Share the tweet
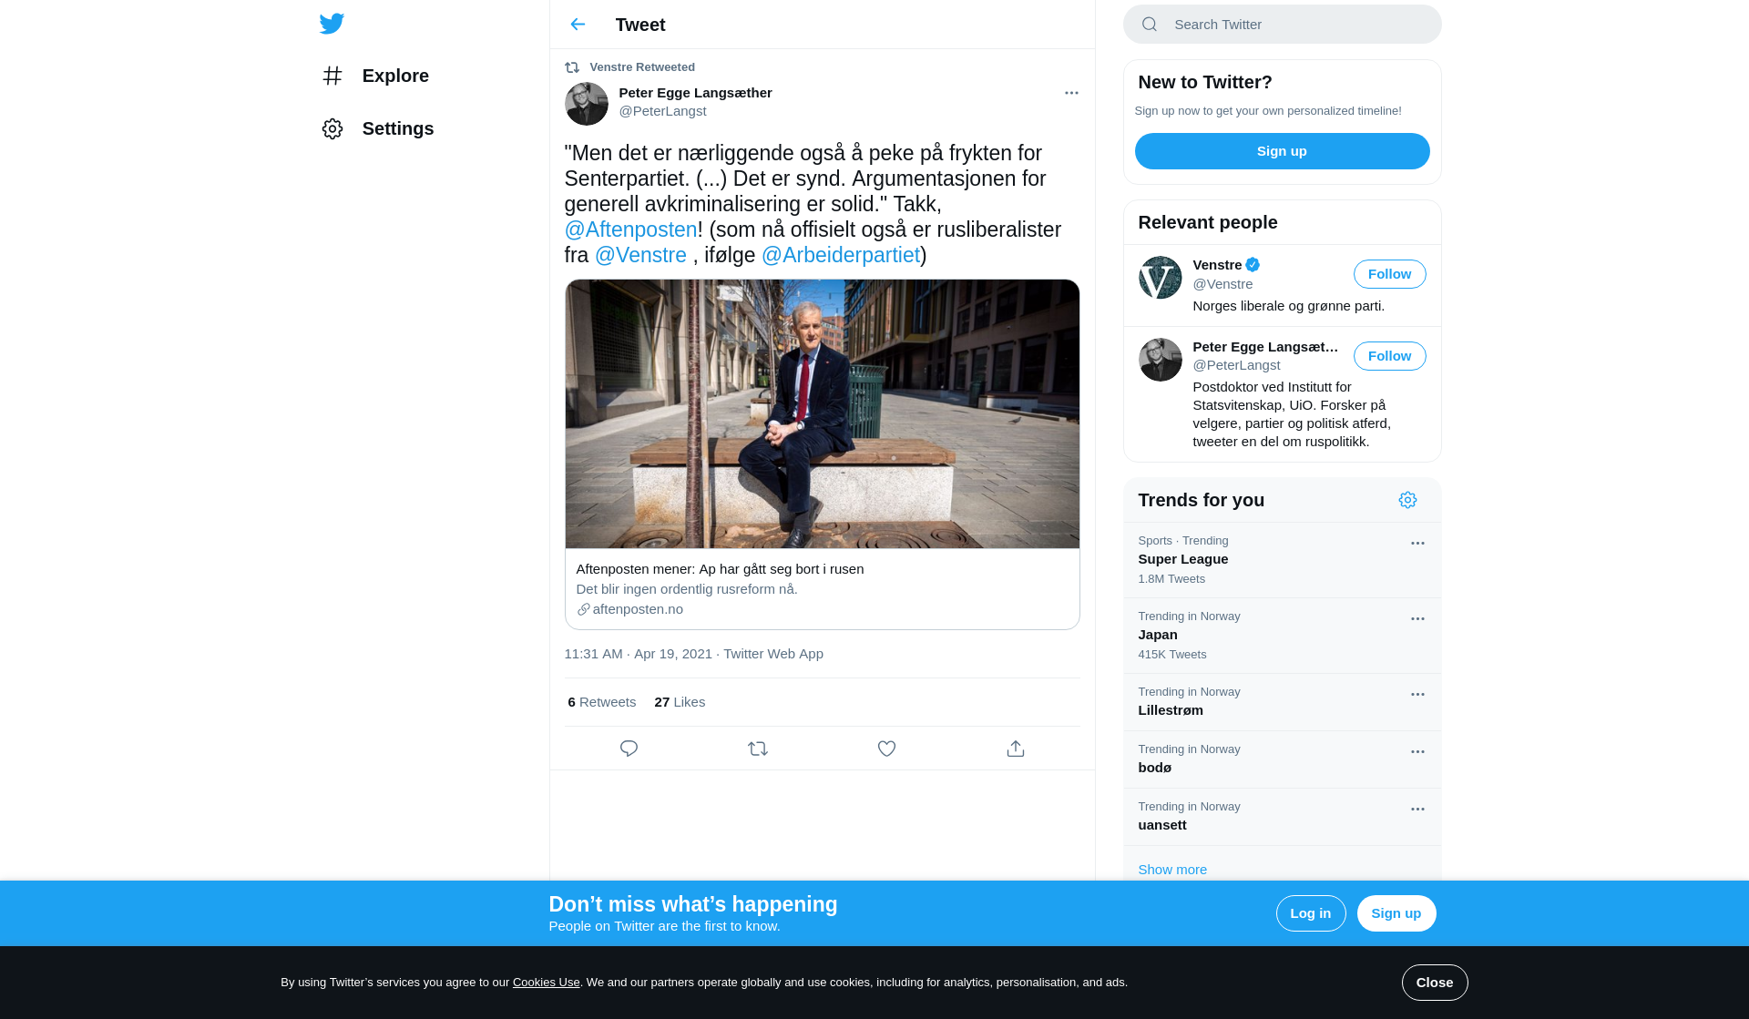The width and height of the screenshot is (1749, 1019). 1016,749
